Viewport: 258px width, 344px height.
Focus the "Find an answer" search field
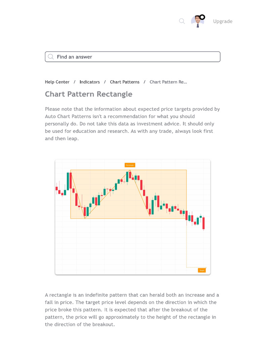[x=134, y=57]
